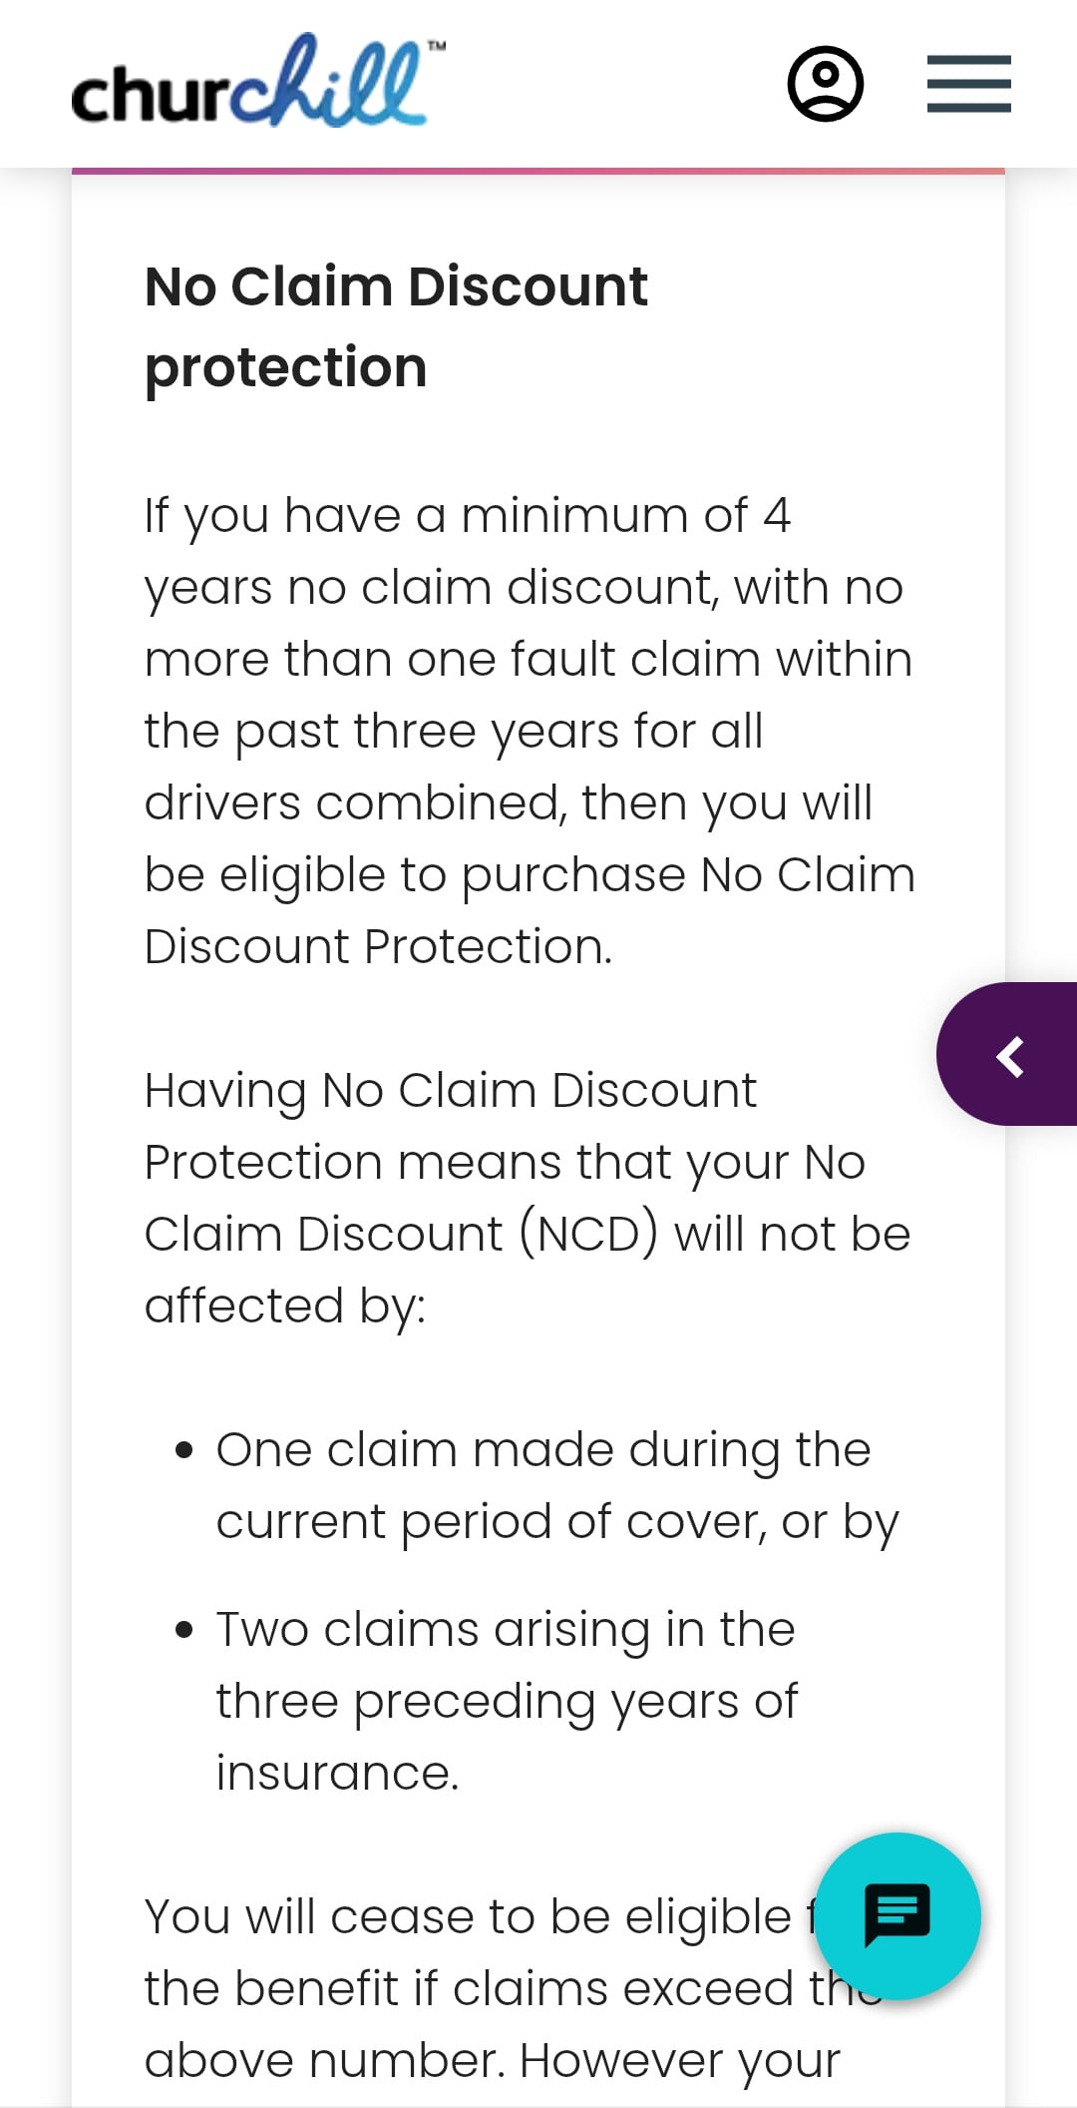The height and width of the screenshot is (2108, 1077).
Task: Select the "Two claims arising" bullet item
Action: (507, 1700)
